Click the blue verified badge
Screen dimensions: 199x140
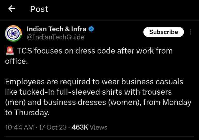pyautogui.click(x=91, y=29)
